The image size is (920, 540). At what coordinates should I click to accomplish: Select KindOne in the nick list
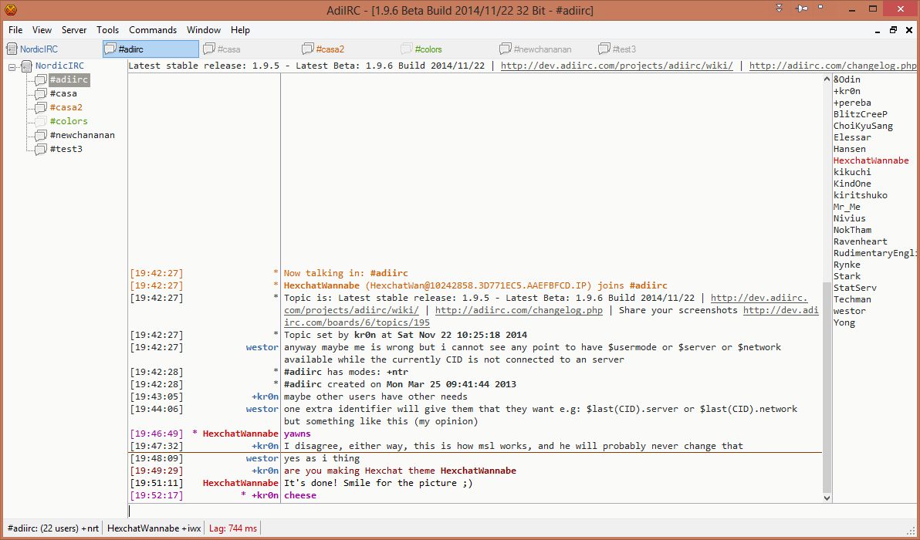click(x=853, y=184)
